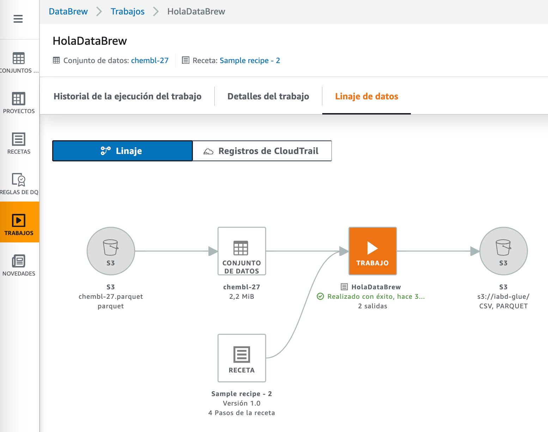Click the 2 salidas text
548x432 pixels.
[x=373, y=306]
